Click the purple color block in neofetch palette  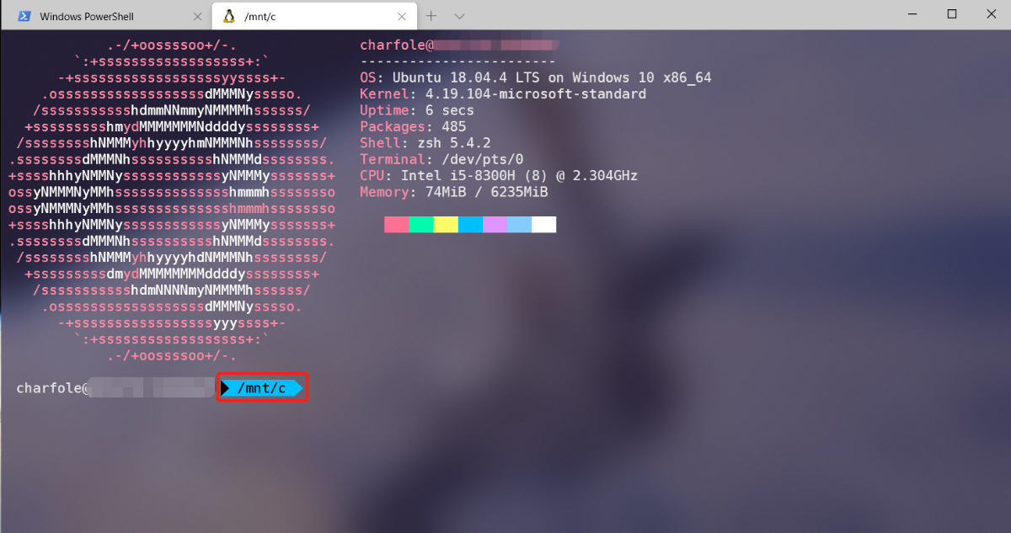click(495, 225)
